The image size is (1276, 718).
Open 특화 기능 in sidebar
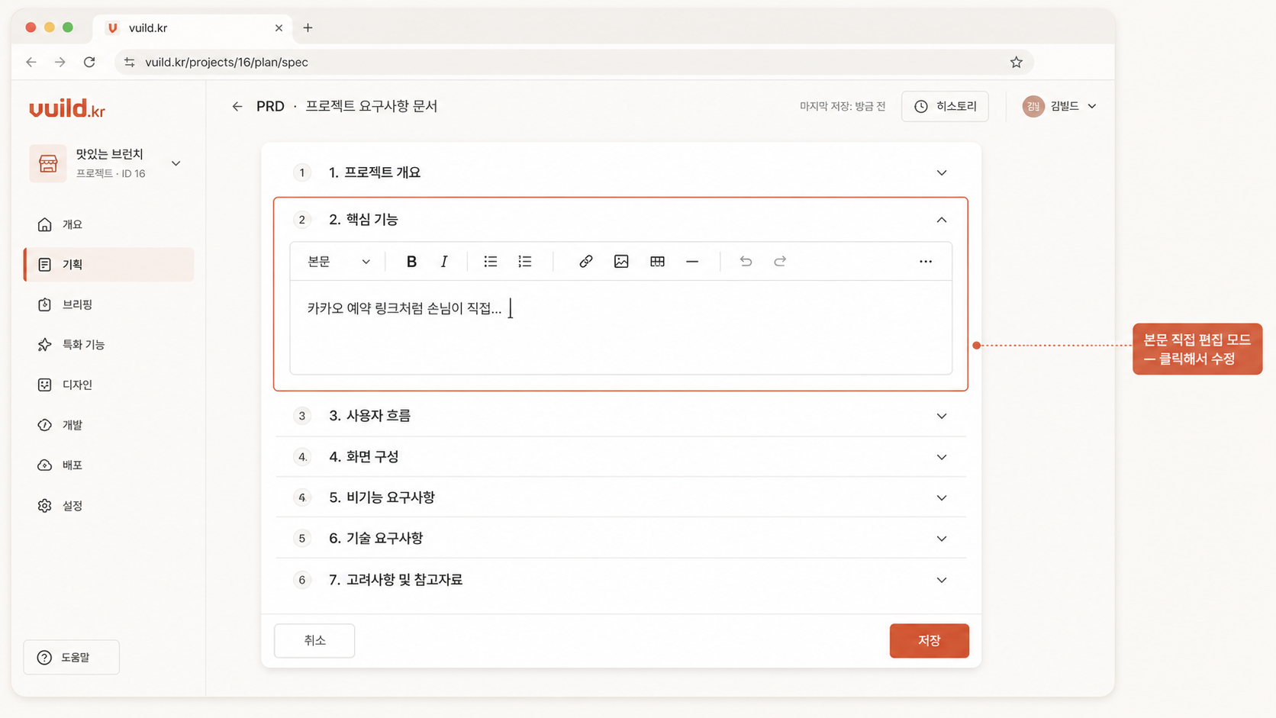click(108, 345)
